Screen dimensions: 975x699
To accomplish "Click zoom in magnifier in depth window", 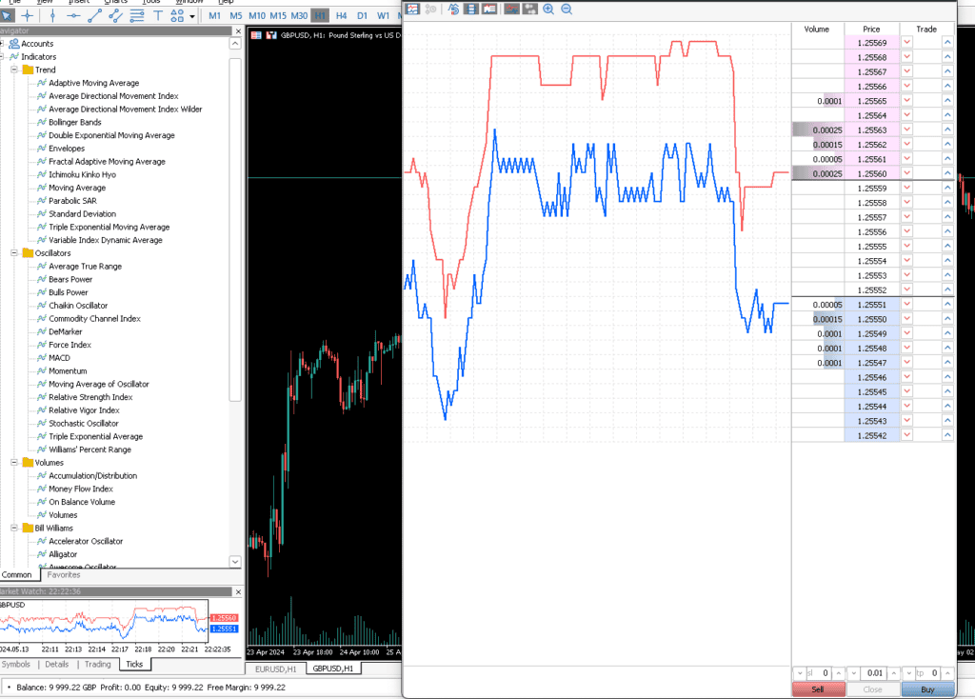I will (548, 10).
